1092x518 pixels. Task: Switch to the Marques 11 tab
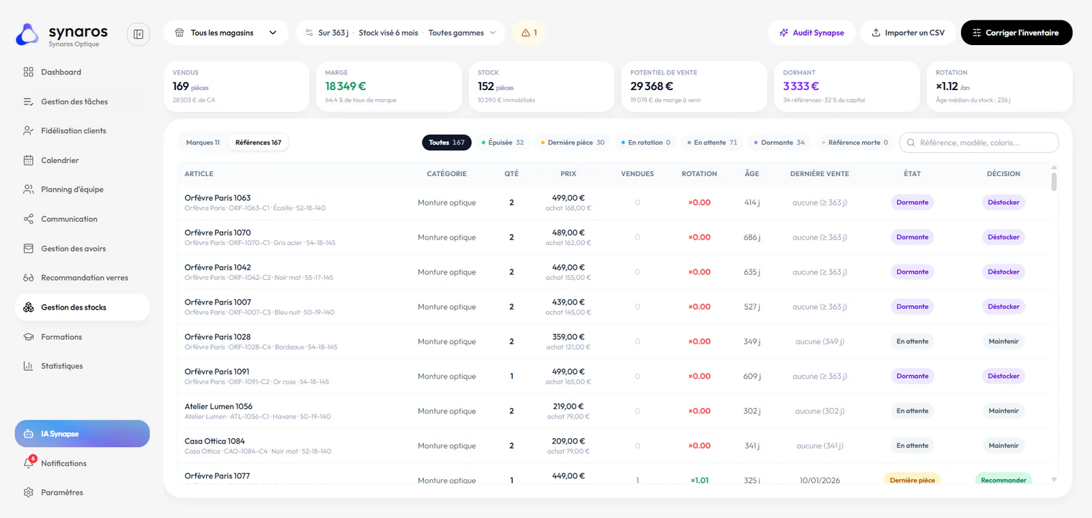pos(203,143)
